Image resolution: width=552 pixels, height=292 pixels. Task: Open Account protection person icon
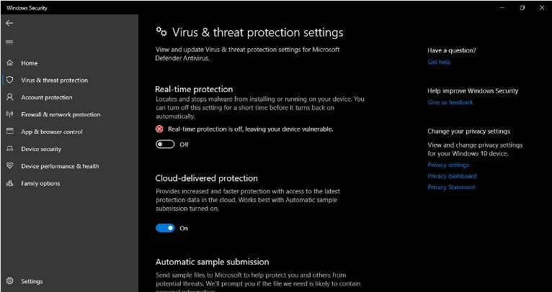10,97
